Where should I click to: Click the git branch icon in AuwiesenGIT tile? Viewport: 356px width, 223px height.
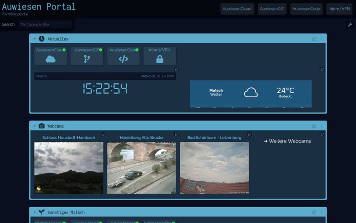87,59
